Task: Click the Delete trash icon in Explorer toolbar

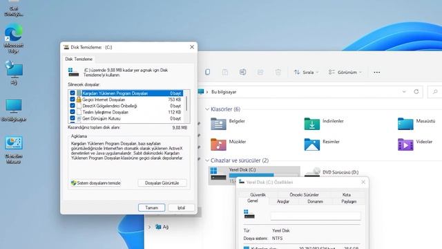Action: click(x=278, y=72)
